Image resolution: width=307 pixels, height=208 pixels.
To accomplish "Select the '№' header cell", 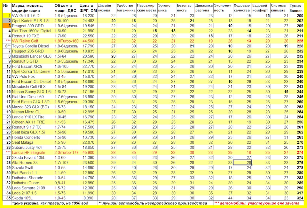I will pyautogui.click(x=7, y=8).
